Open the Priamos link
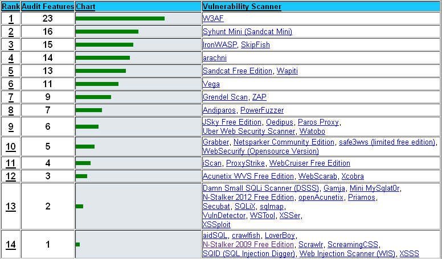 (362, 198)
